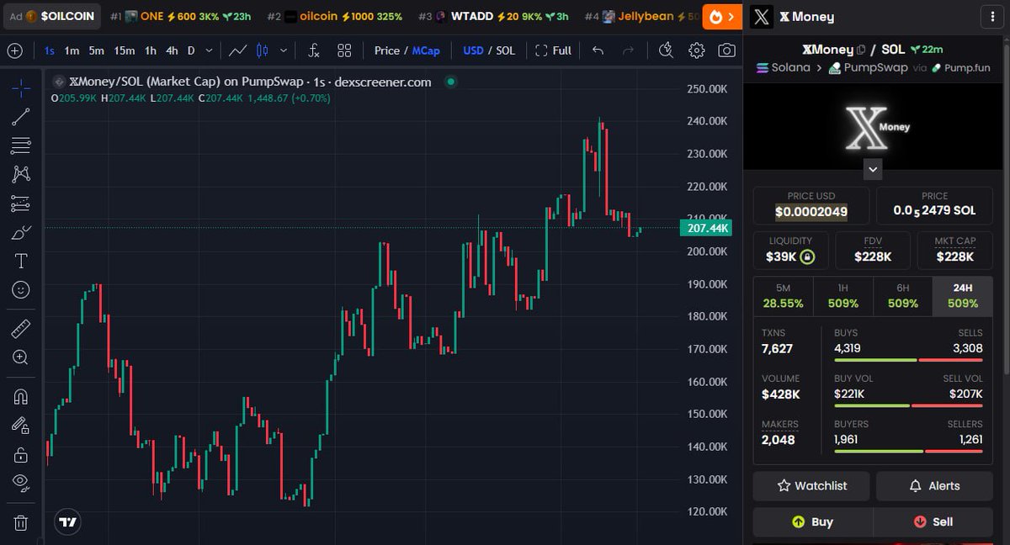Expand the more timeframes dropdown

(x=209, y=50)
